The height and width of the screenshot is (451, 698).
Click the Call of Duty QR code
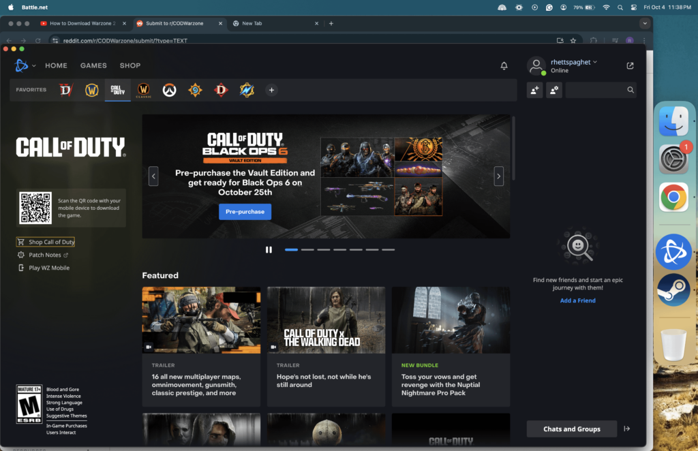click(x=35, y=208)
